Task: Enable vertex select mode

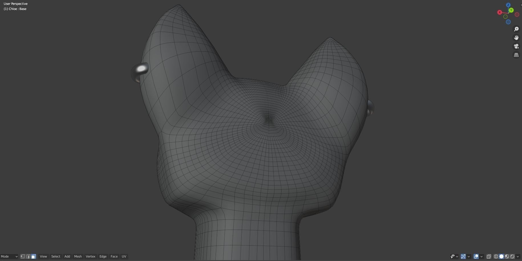Action: (x=23, y=256)
